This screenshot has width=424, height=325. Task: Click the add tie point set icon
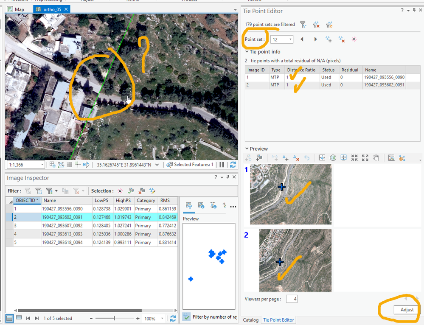click(x=328, y=39)
